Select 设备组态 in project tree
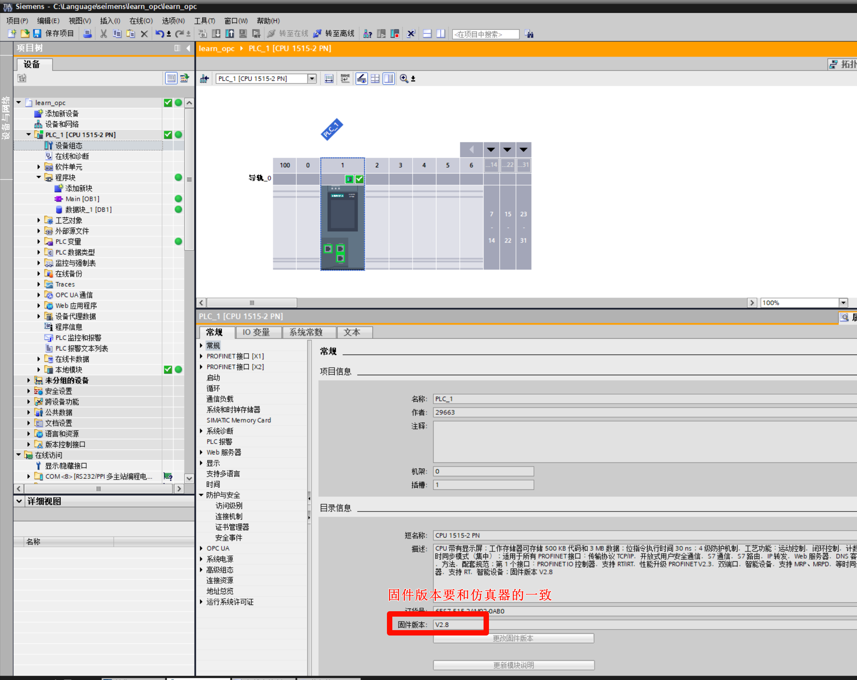The width and height of the screenshot is (857, 680). pyautogui.click(x=69, y=146)
